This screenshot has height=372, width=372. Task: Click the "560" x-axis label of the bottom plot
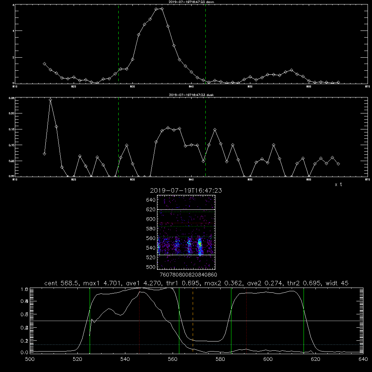coord(173,359)
